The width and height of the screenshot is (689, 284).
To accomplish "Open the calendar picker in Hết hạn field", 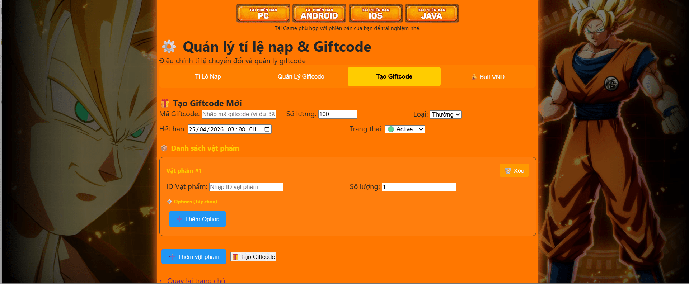I will tap(267, 129).
